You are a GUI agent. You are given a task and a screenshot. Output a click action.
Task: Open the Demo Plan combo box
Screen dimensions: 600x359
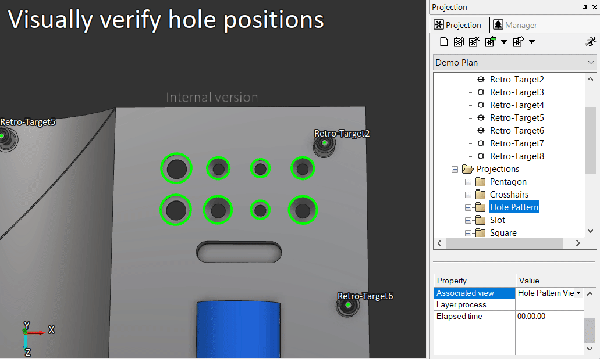pyautogui.click(x=515, y=62)
